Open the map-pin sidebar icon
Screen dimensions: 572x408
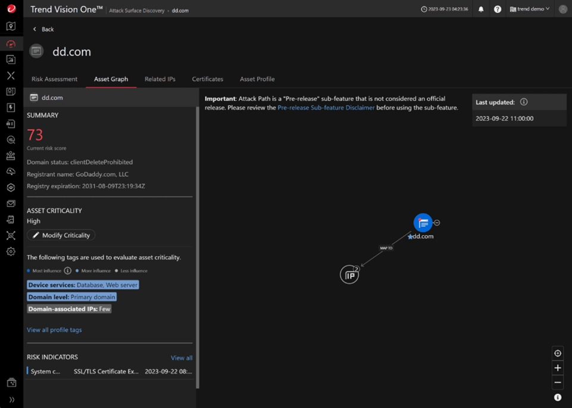11,26
